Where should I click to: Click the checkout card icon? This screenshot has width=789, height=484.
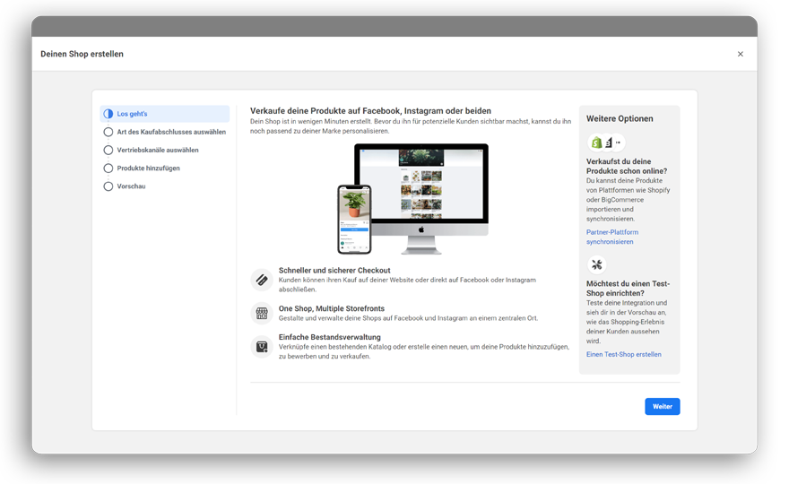pos(262,280)
